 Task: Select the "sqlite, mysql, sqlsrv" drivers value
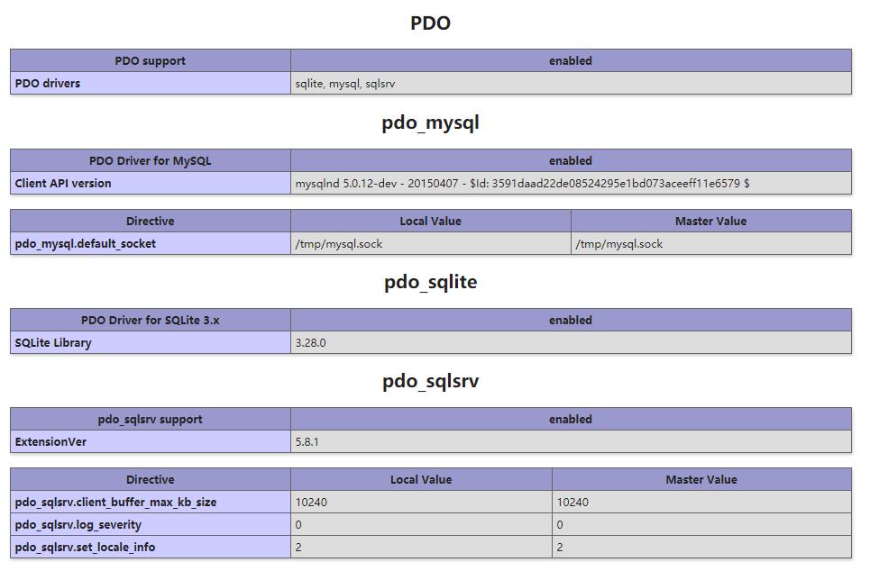click(x=345, y=84)
